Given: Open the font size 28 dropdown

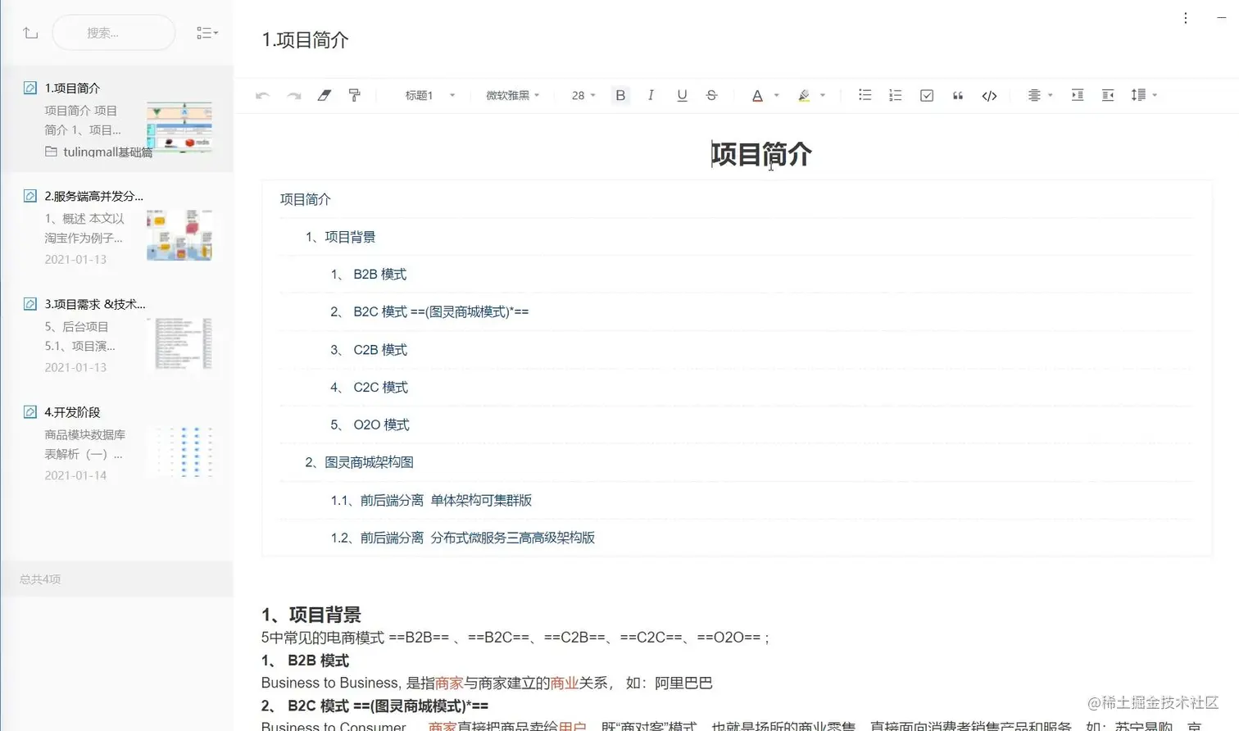Looking at the screenshot, I should click(x=583, y=95).
